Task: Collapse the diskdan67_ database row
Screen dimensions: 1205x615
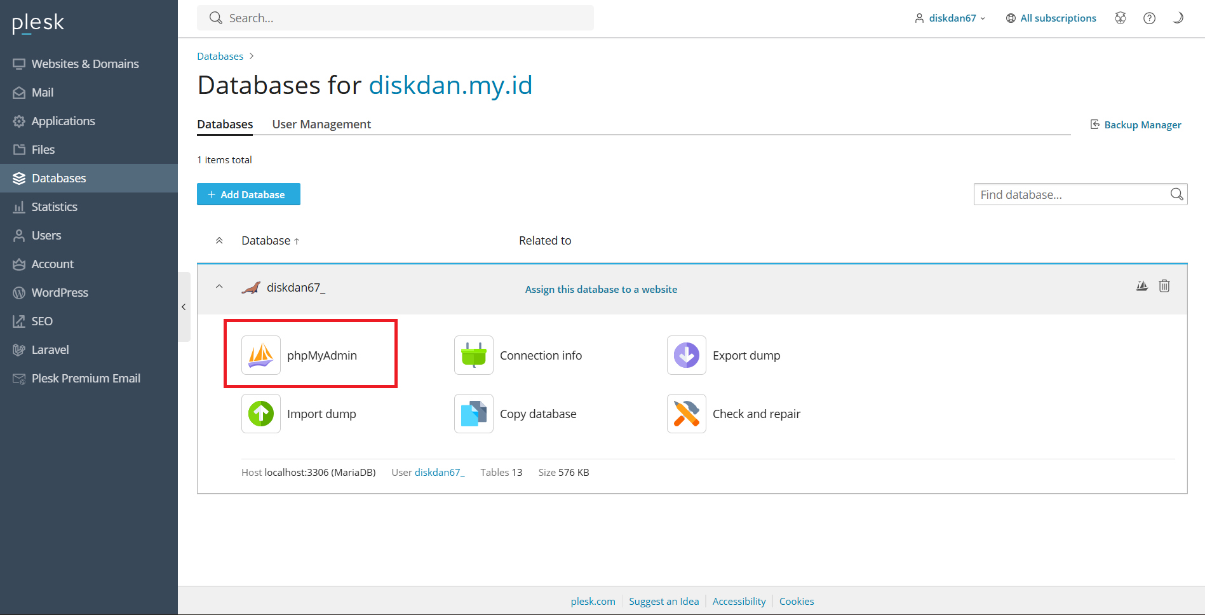Action: coord(219,287)
